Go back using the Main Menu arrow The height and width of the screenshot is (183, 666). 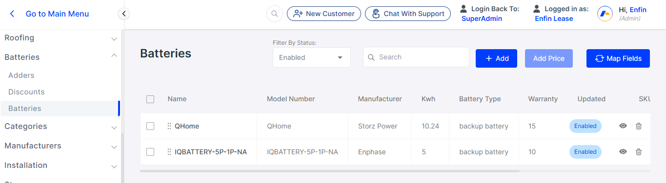coord(12,14)
